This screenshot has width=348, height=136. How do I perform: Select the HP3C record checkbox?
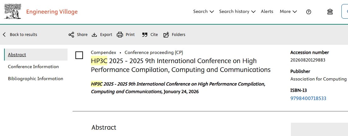(x=79, y=55)
